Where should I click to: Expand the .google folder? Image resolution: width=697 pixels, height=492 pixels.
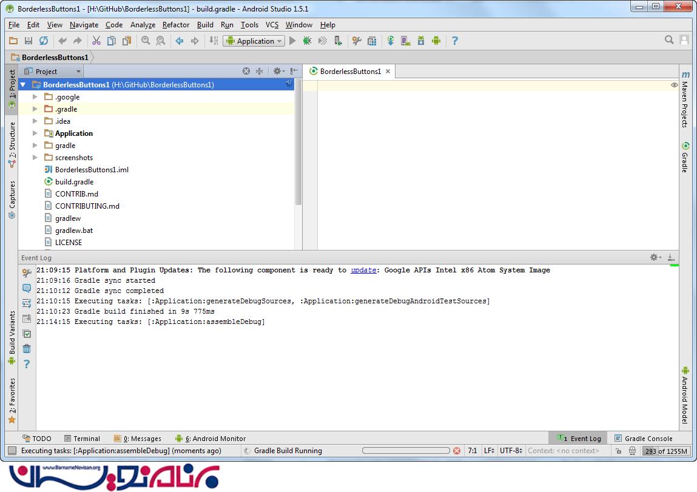point(35,96)
